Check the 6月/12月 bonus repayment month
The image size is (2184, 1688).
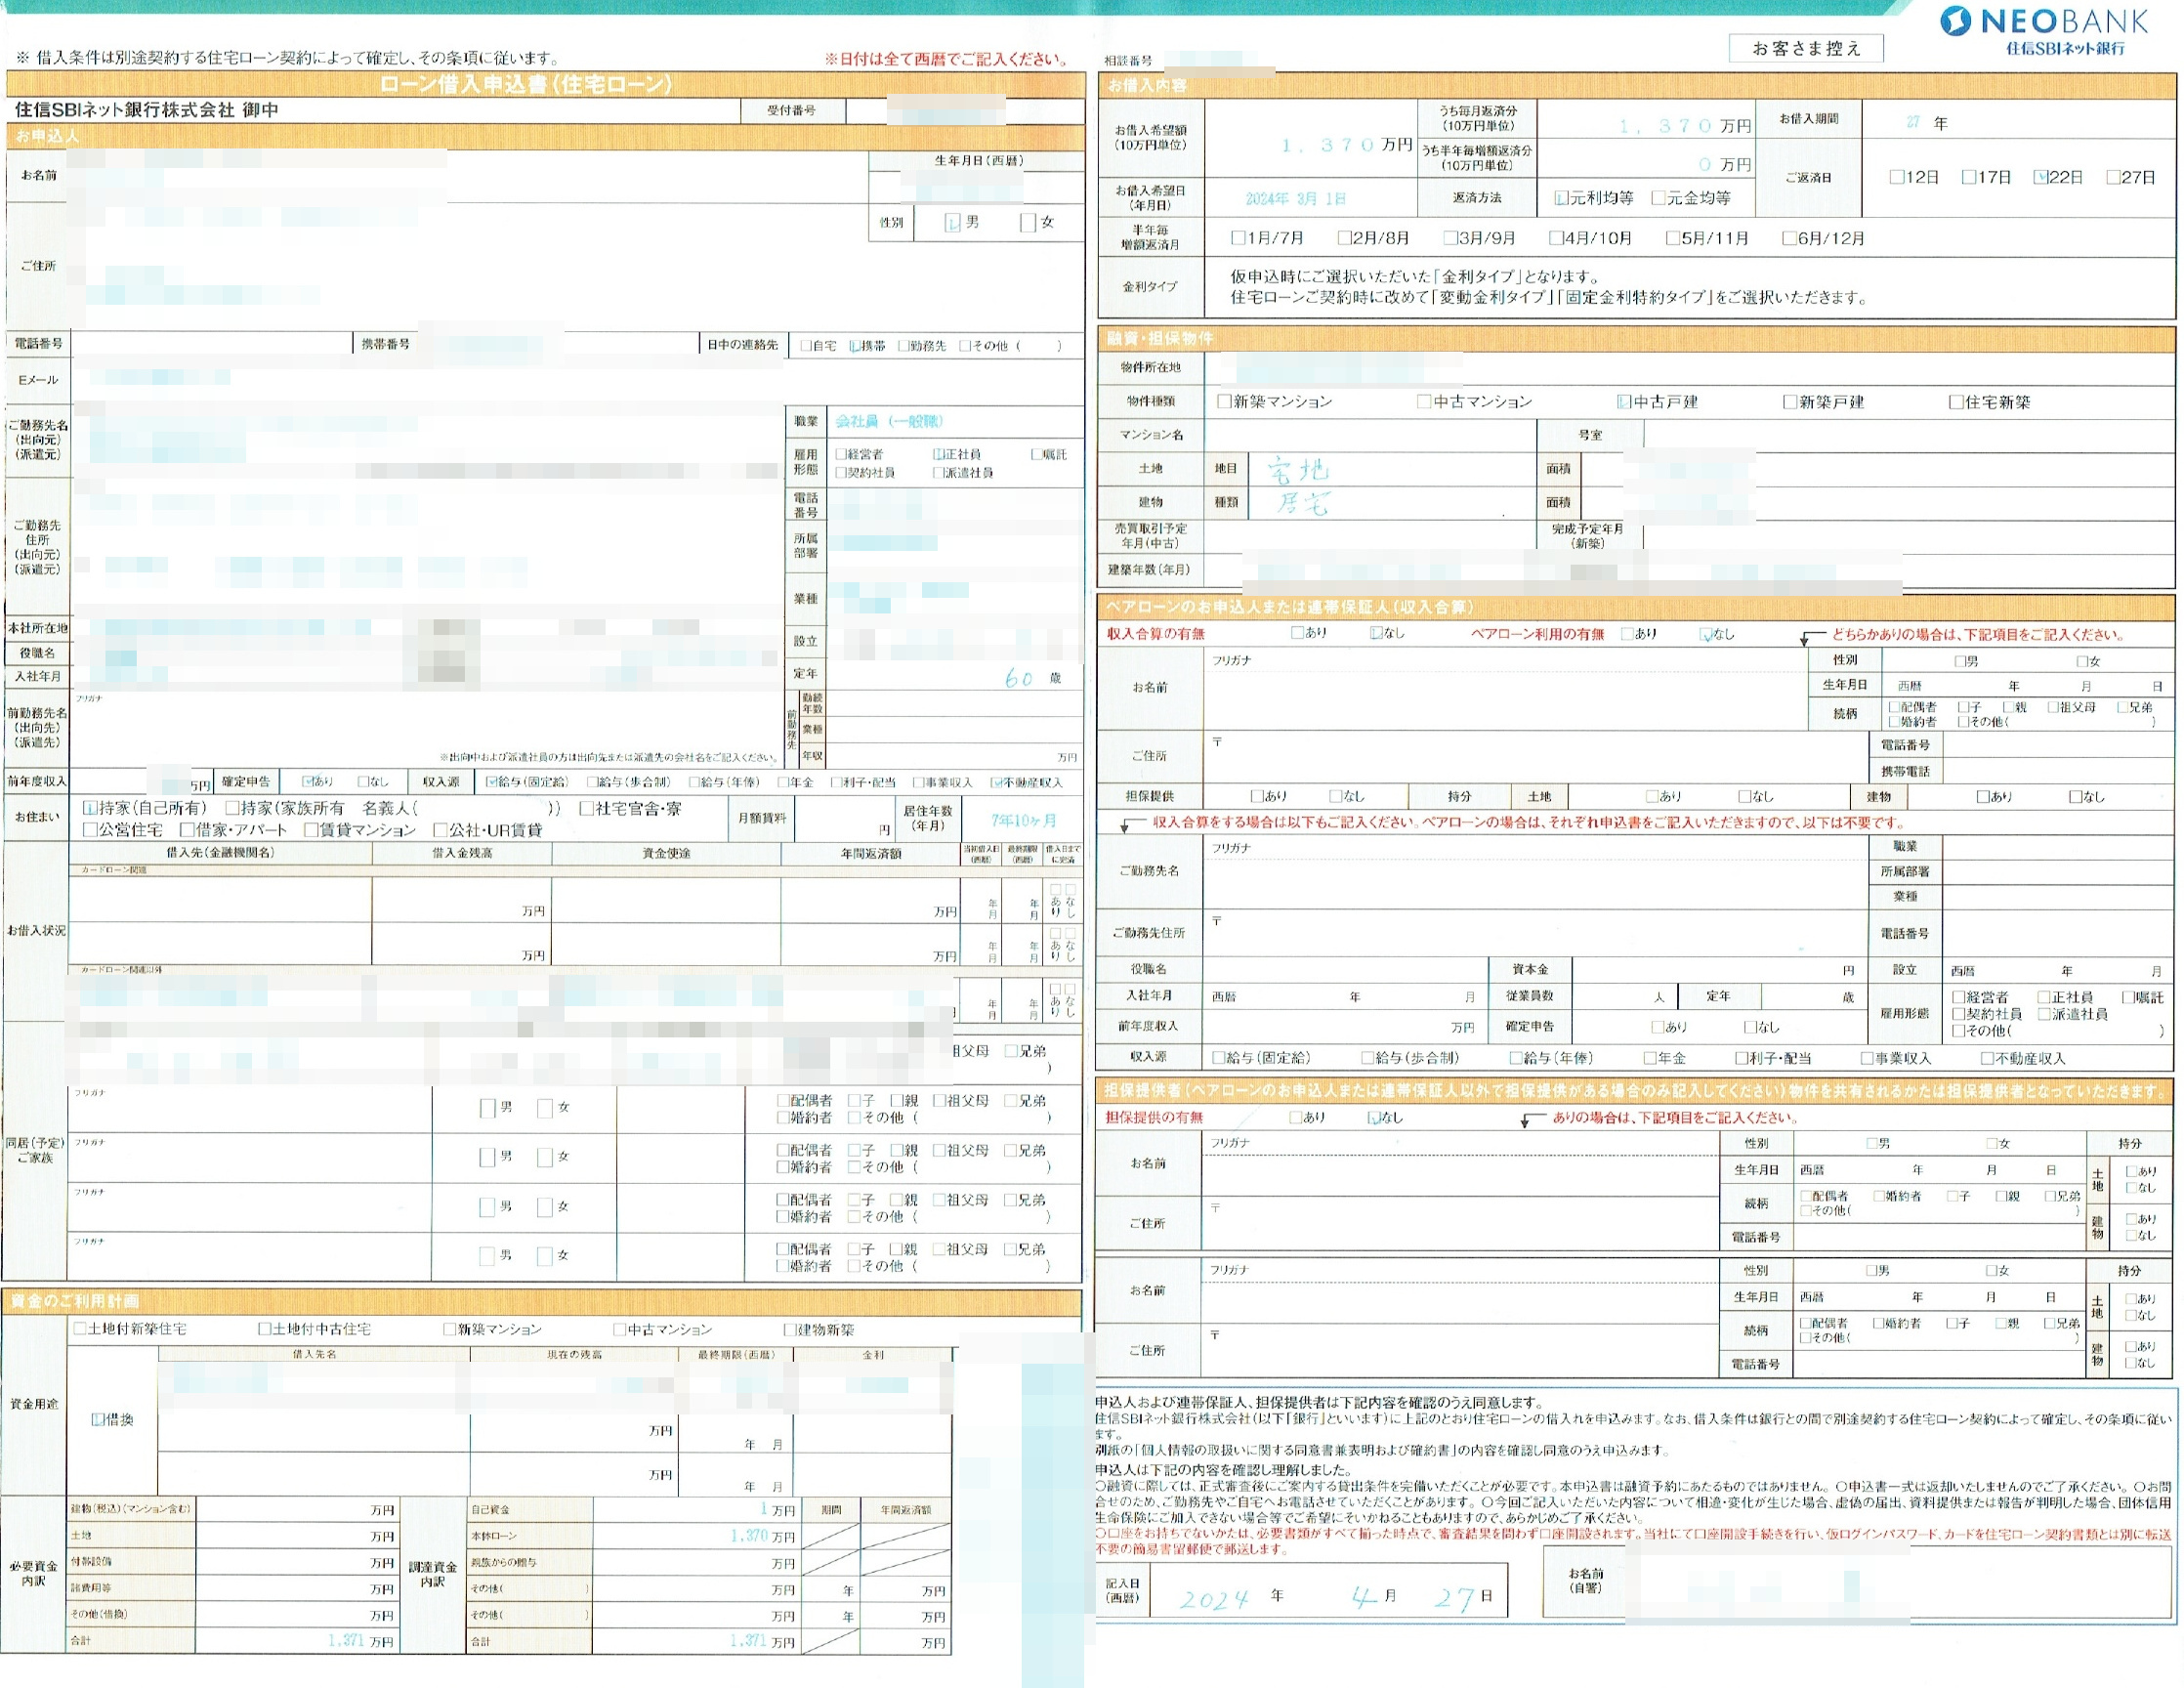[x=1789, y=238]
